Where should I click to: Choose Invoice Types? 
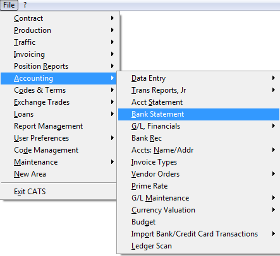(x=198, y=162)
